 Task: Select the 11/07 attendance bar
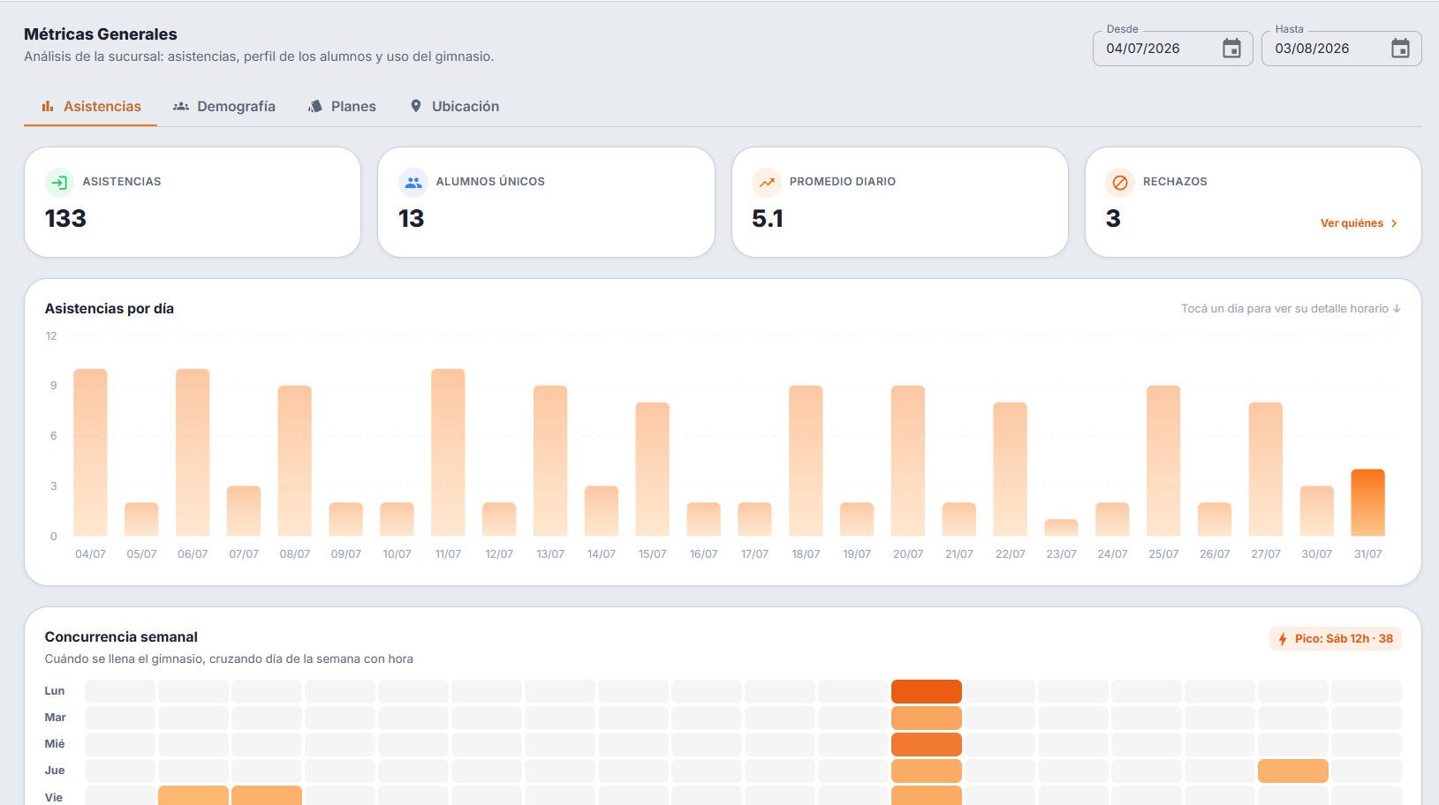448,452
